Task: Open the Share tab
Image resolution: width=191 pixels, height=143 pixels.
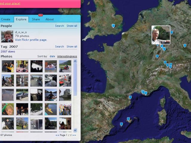Action: click(x=36, y=19)
